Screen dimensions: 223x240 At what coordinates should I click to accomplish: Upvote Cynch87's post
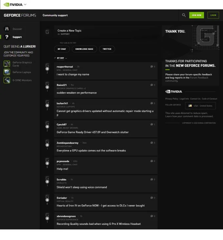tap(47, 127)
